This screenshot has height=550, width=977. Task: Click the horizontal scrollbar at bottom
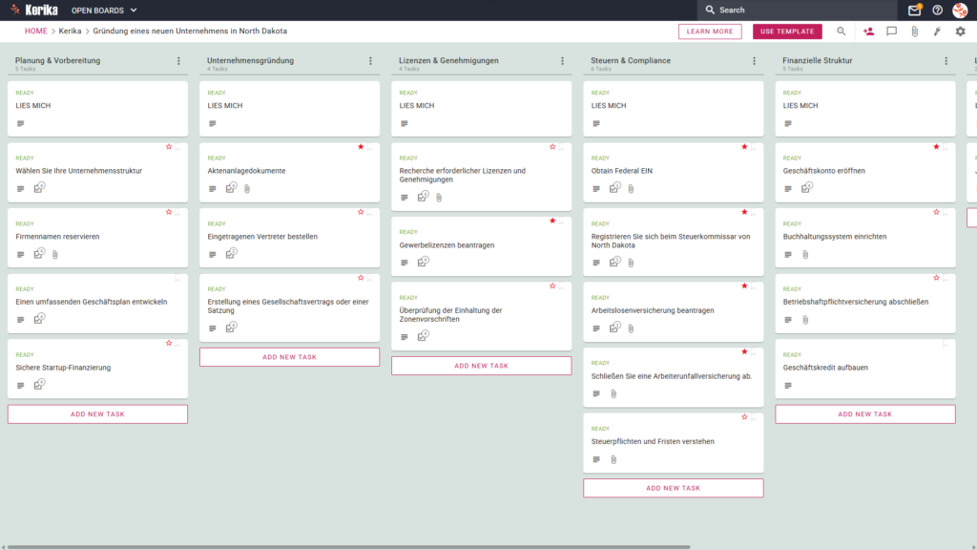pyautogui.click(x=349, y=547)
